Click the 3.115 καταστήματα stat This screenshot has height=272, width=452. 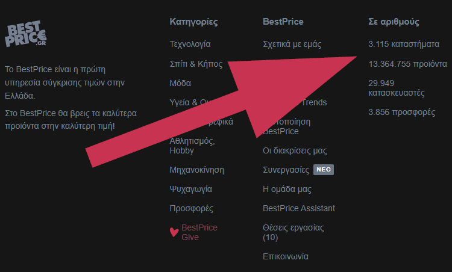pyautogui.click(x=404, y=44)
